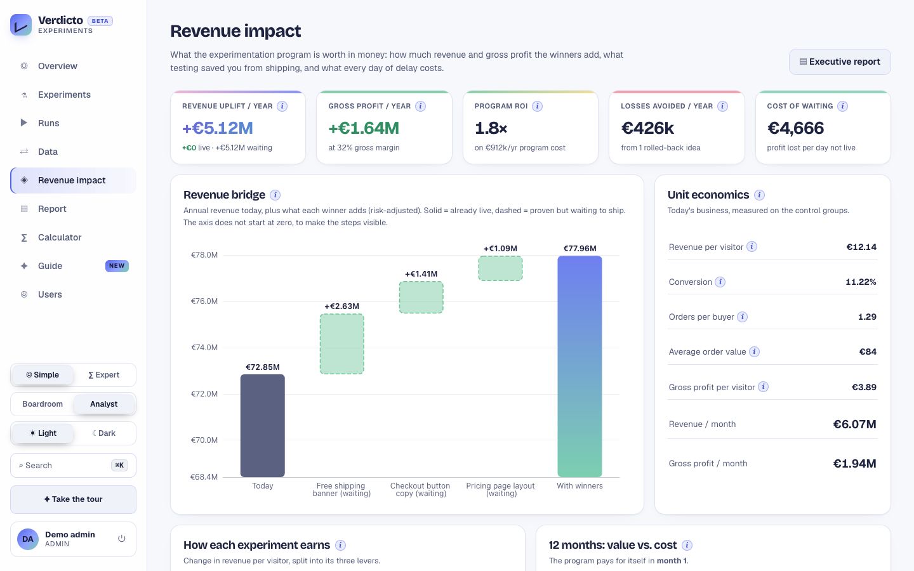Open the Runs section

(x=73, y=123)
